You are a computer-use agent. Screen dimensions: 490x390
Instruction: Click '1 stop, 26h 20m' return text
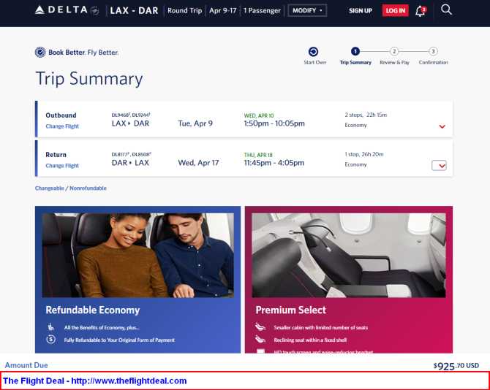click(364, 154)
